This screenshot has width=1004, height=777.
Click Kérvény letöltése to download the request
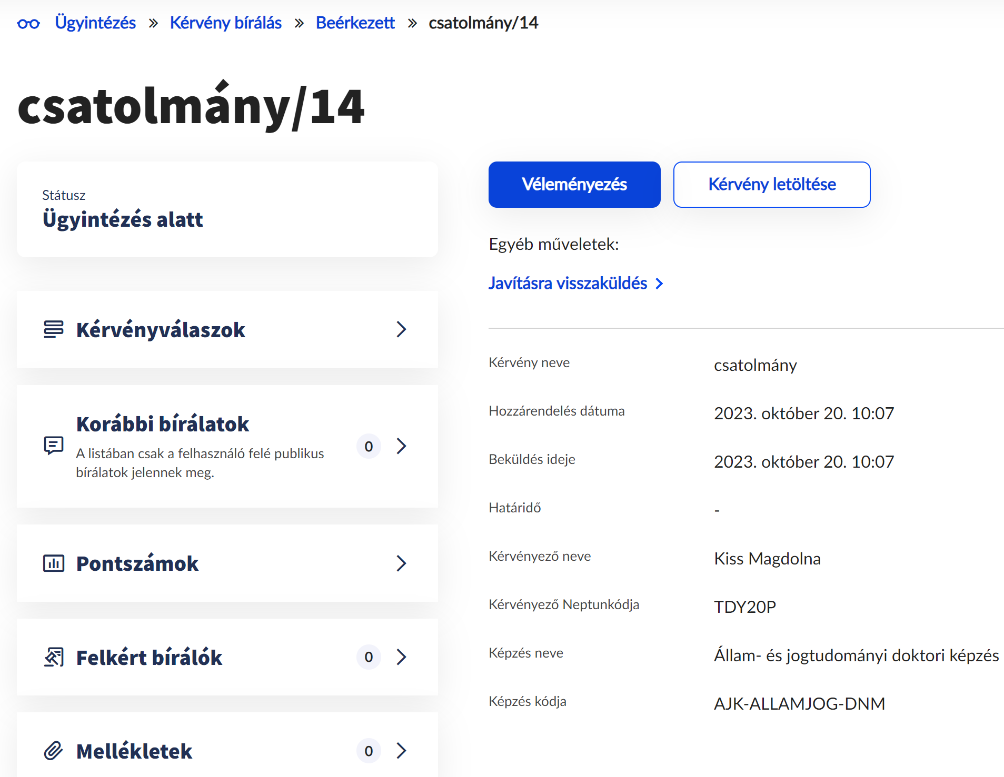pyautogui.click(x=771, y=184)
